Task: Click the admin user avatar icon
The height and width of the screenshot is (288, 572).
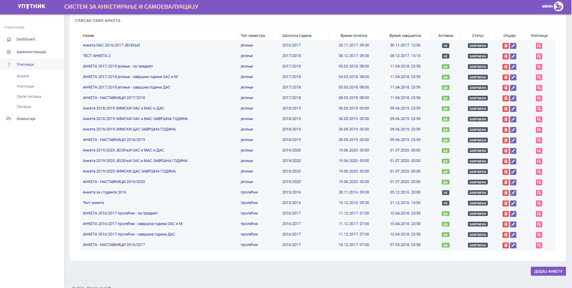Action: tap(558, 6)
